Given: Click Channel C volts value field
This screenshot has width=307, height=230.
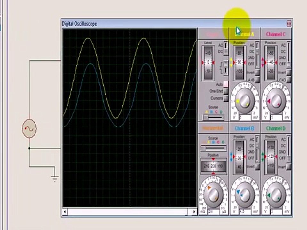Looking at the screenshot, I should 276,118.
